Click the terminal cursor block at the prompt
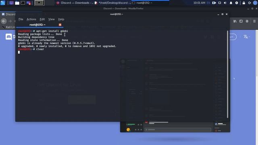This screenshot has width=258, height=145. pos(19,52)
